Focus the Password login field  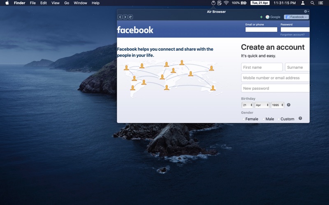point(295,30)
